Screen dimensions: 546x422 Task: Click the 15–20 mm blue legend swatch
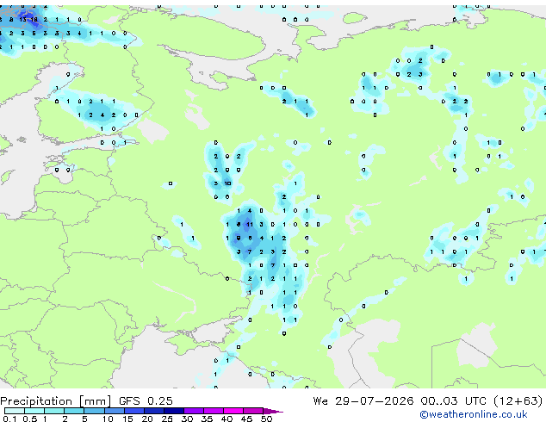(134, 411)
